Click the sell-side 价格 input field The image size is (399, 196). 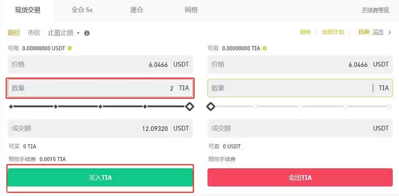pyautogui.click(x=300, y=65)
